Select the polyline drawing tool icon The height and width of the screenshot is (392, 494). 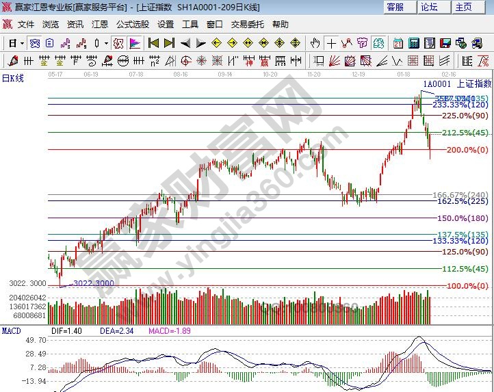coord(348,43)
